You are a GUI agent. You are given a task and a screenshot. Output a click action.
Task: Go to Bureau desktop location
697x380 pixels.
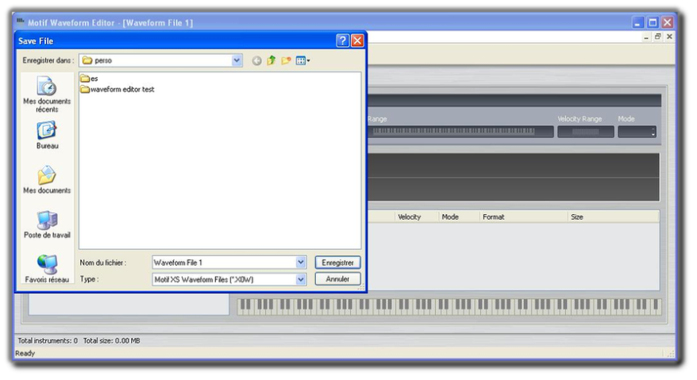click(x=47, y=135)
